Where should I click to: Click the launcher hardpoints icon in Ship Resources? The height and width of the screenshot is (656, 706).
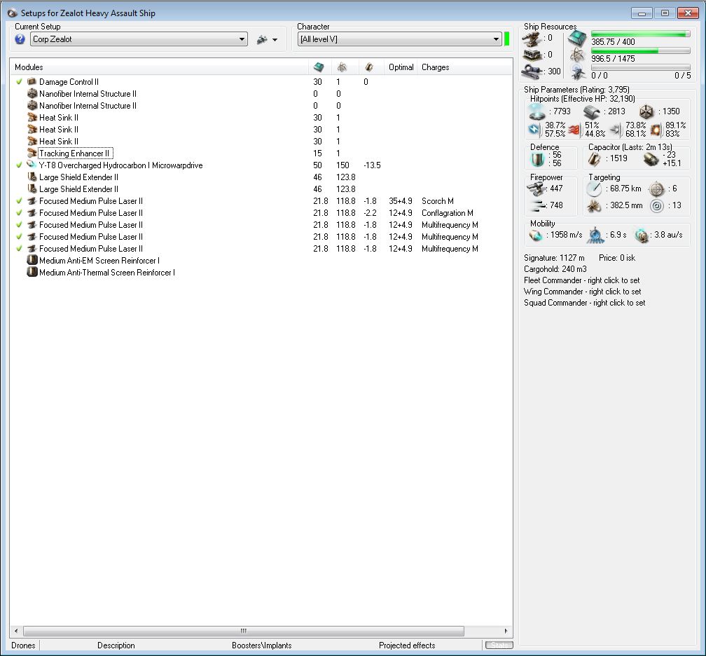tap(532, 55)
